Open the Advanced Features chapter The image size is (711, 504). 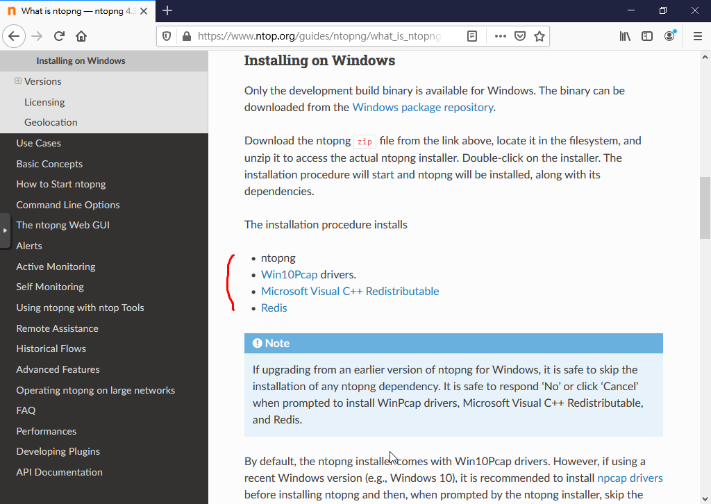coord(58,370)
